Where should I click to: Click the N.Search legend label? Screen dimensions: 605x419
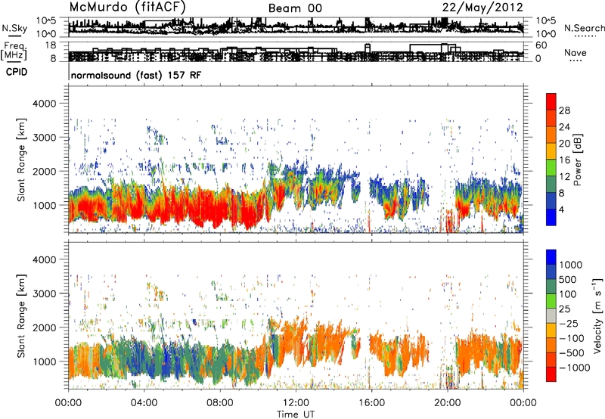pyautogui.click(x=584, y=28)
